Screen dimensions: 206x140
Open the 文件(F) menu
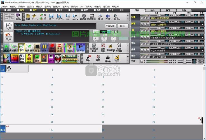[4, 6]
